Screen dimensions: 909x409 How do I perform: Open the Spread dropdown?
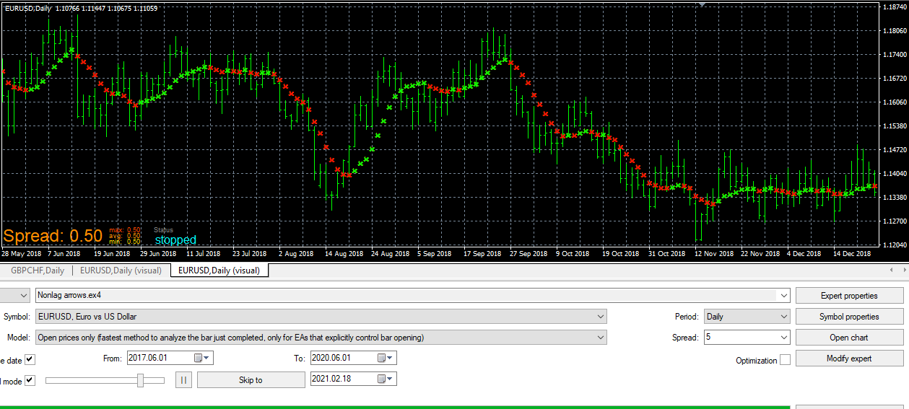[784, 337]
